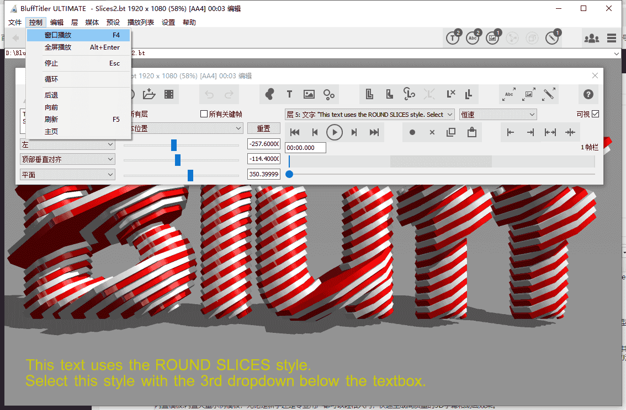This screenshot has width=626, height=410.
Task: Click the detach layer icon with the X
Action: click(449, 94)
